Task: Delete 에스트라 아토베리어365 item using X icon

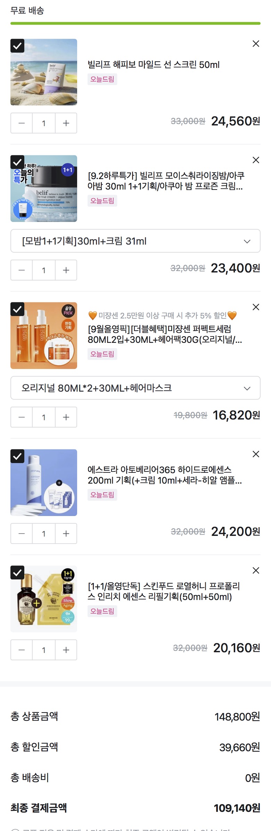Action: pos(256,454)
